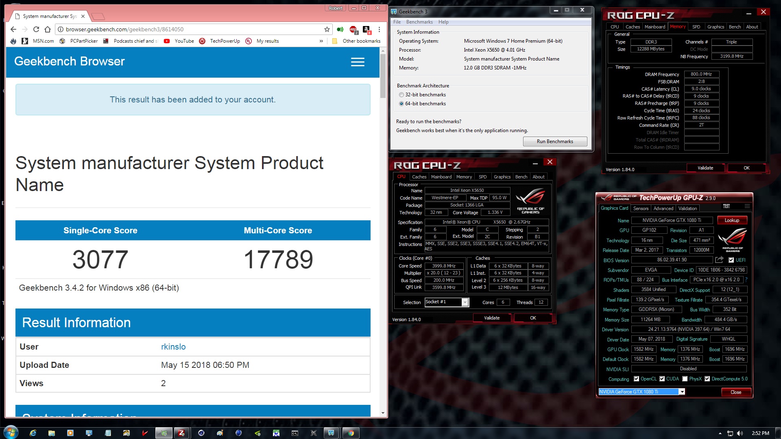Open GPU-Z hamburger settings menu
The image size is (781, 439).
pos(747,206)
